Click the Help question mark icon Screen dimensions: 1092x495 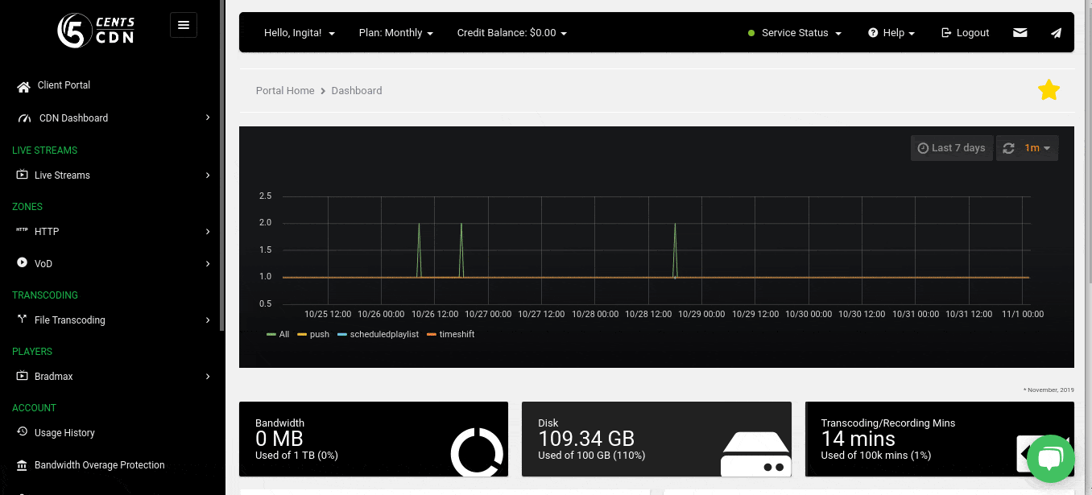[873, 33]
